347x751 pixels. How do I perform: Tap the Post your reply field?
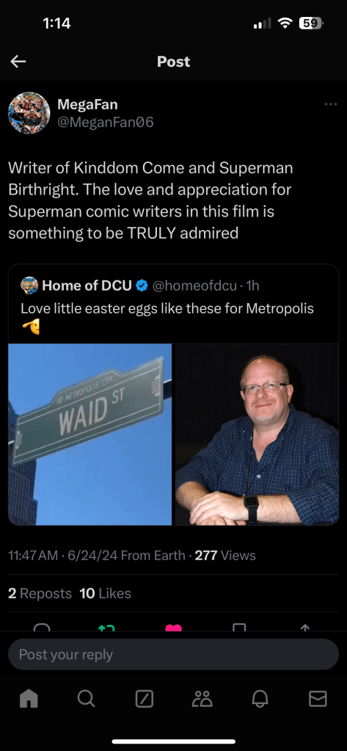(173, 654)
